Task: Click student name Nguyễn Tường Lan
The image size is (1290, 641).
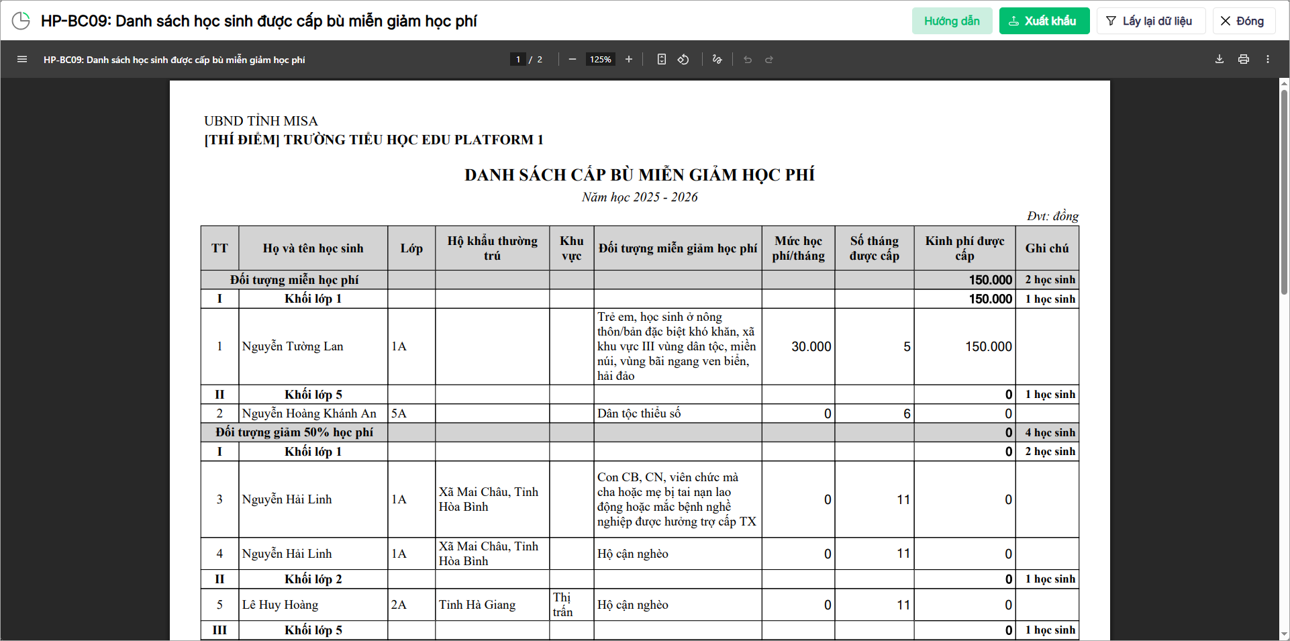Action: [x=293, y=346]
